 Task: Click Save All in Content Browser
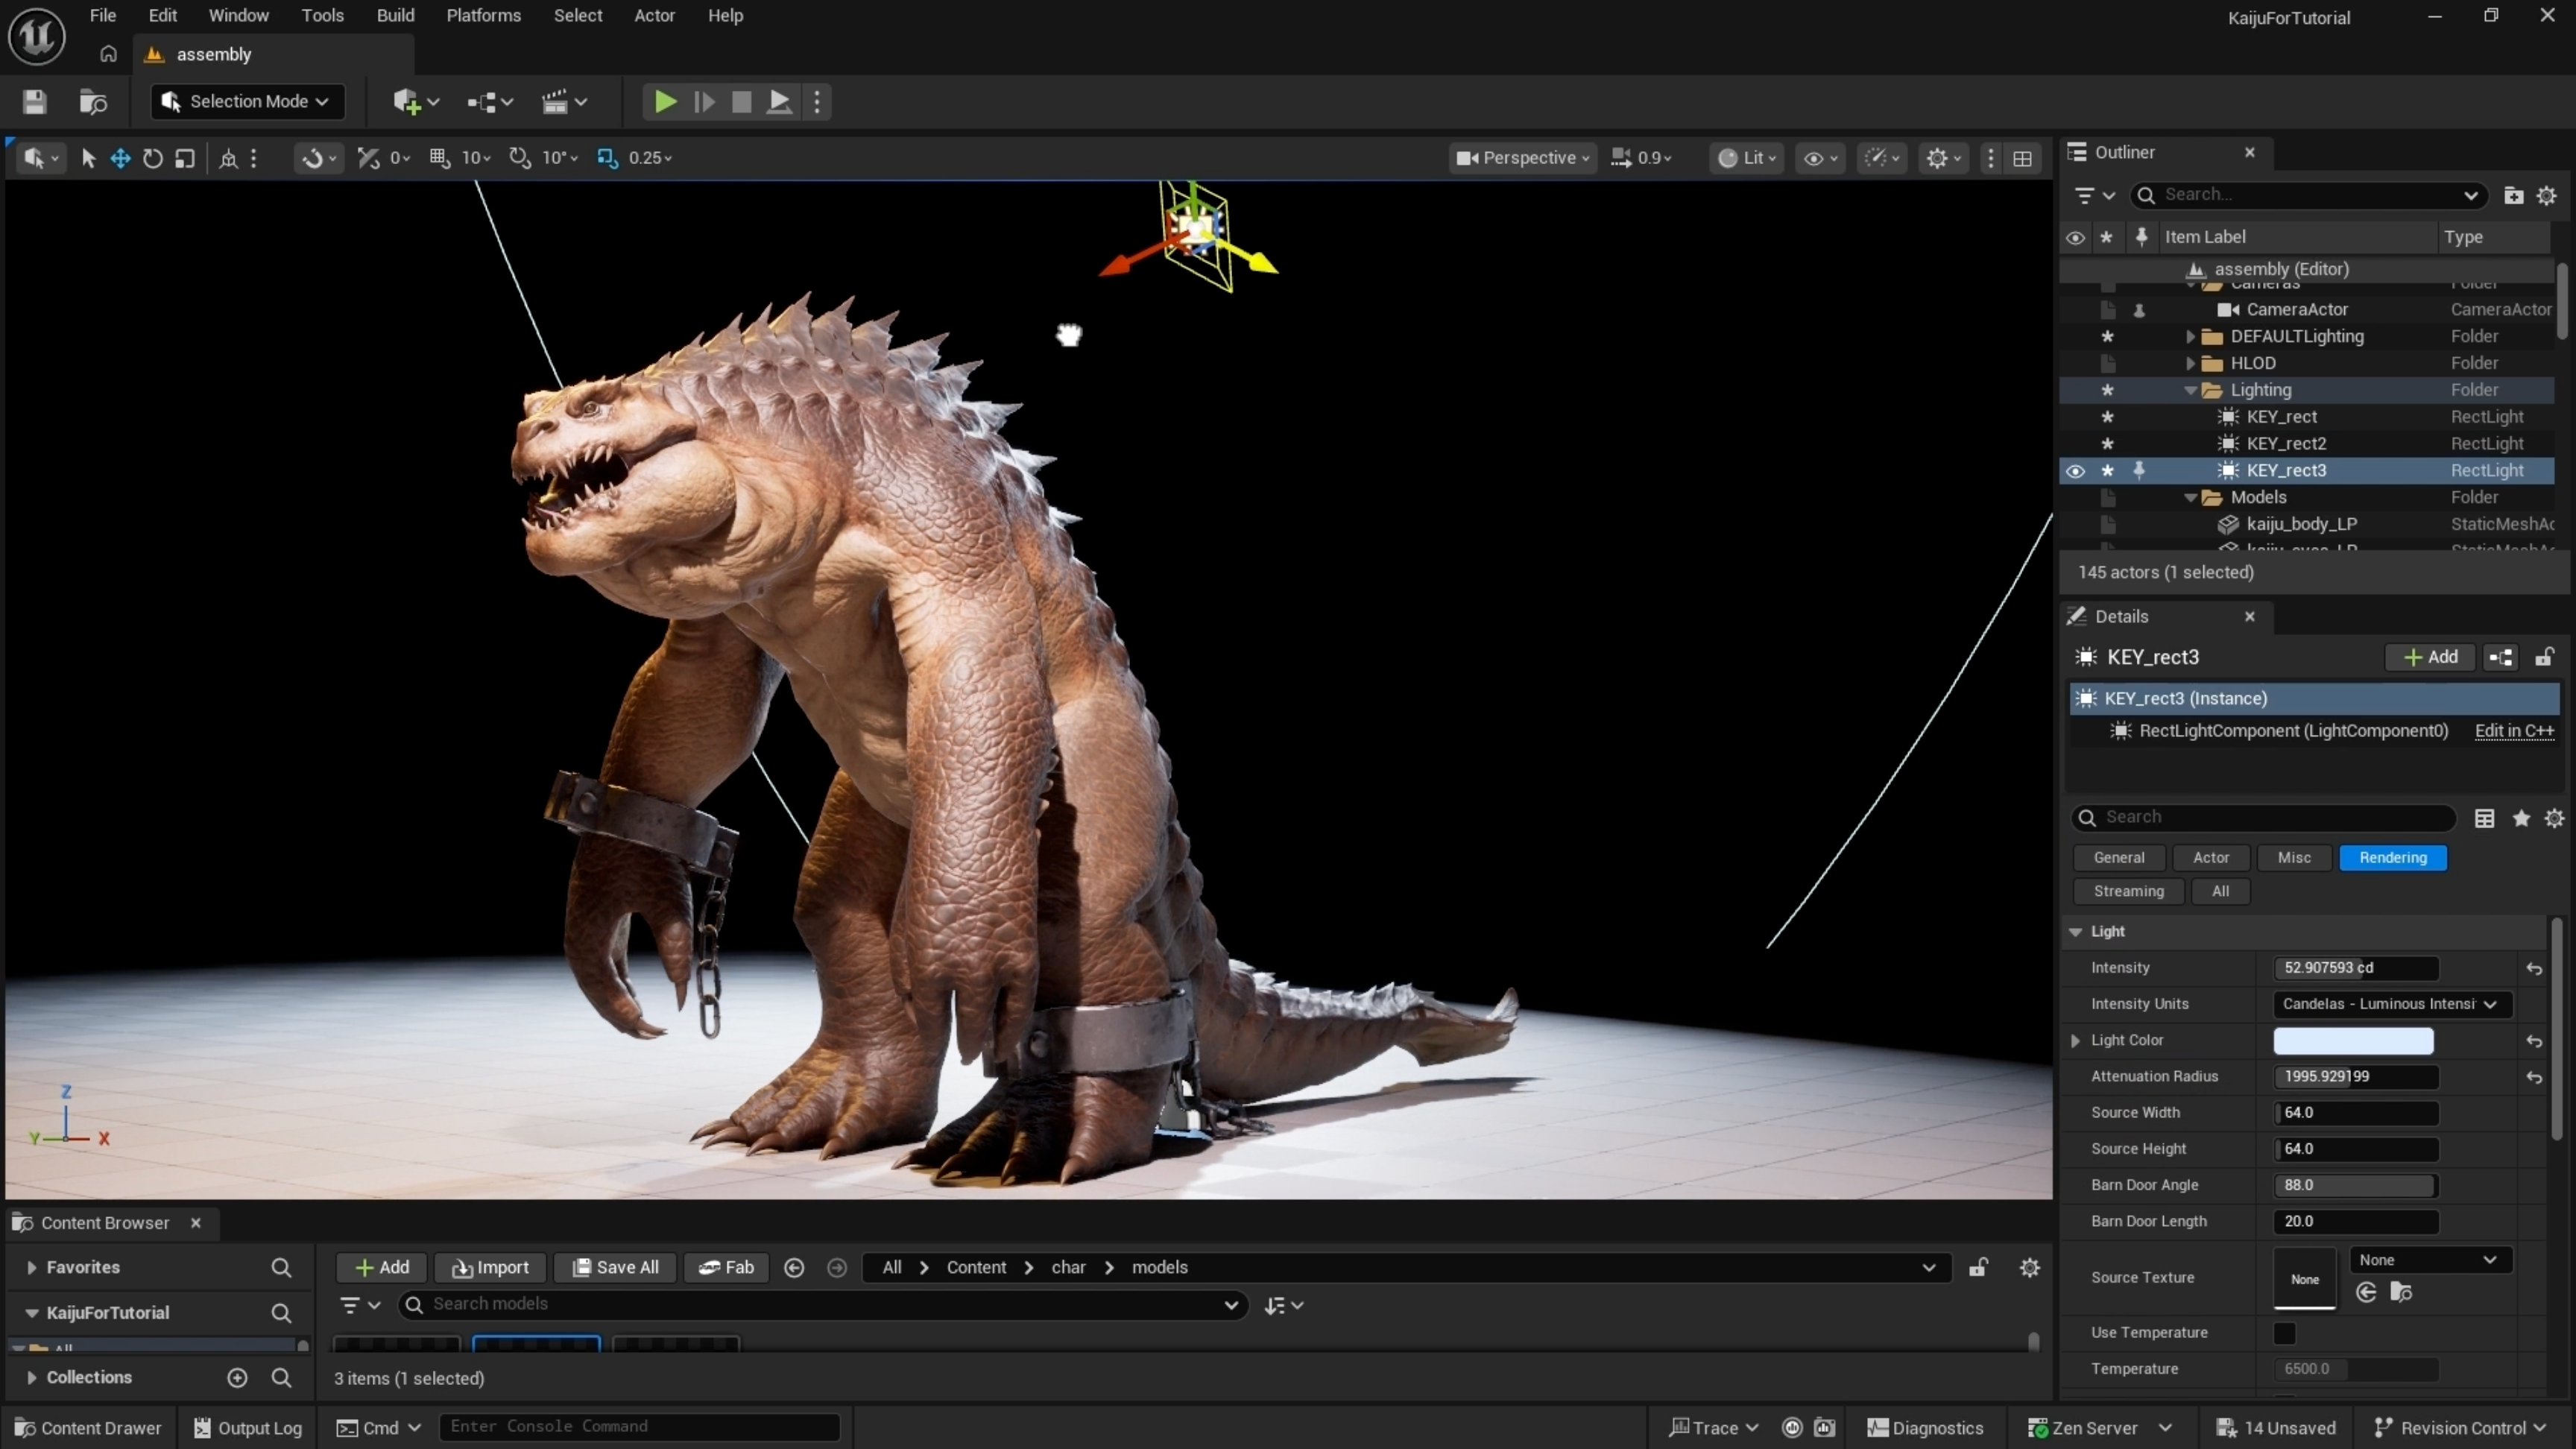coord(614,1268)
